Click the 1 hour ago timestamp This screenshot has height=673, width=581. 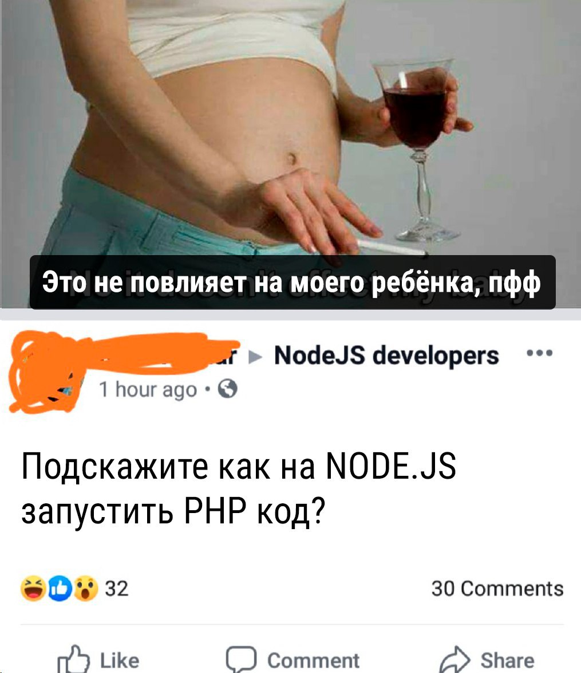click(148, 390)
